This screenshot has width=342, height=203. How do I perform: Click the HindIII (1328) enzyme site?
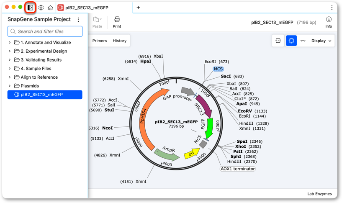pyautogui.click(x=254, y=123)
